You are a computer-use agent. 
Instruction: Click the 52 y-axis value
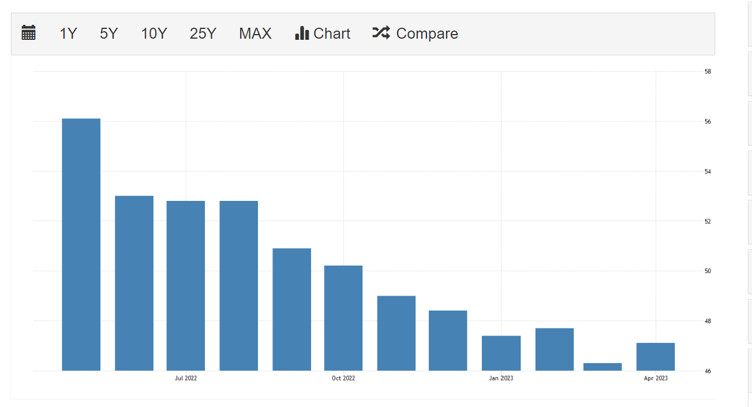click(x=708, y=221)
